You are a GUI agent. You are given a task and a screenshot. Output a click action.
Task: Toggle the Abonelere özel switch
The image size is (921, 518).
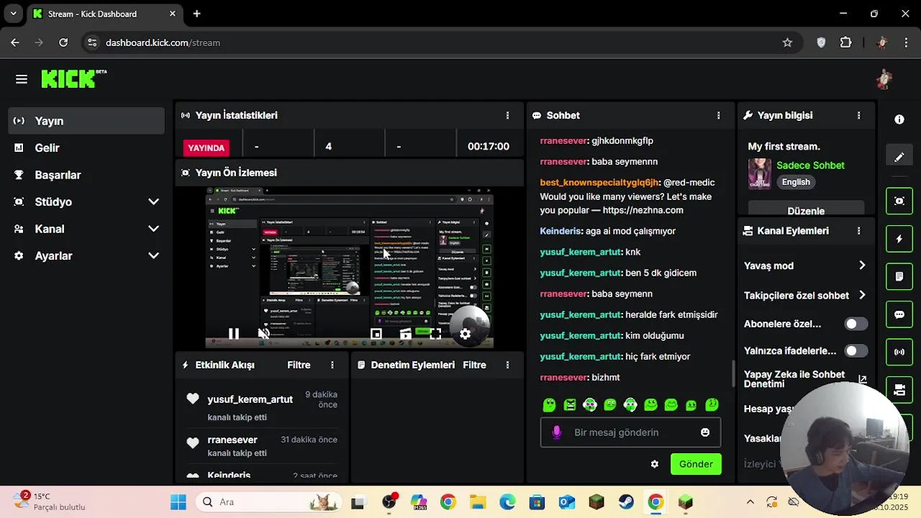tap(856, 324)
